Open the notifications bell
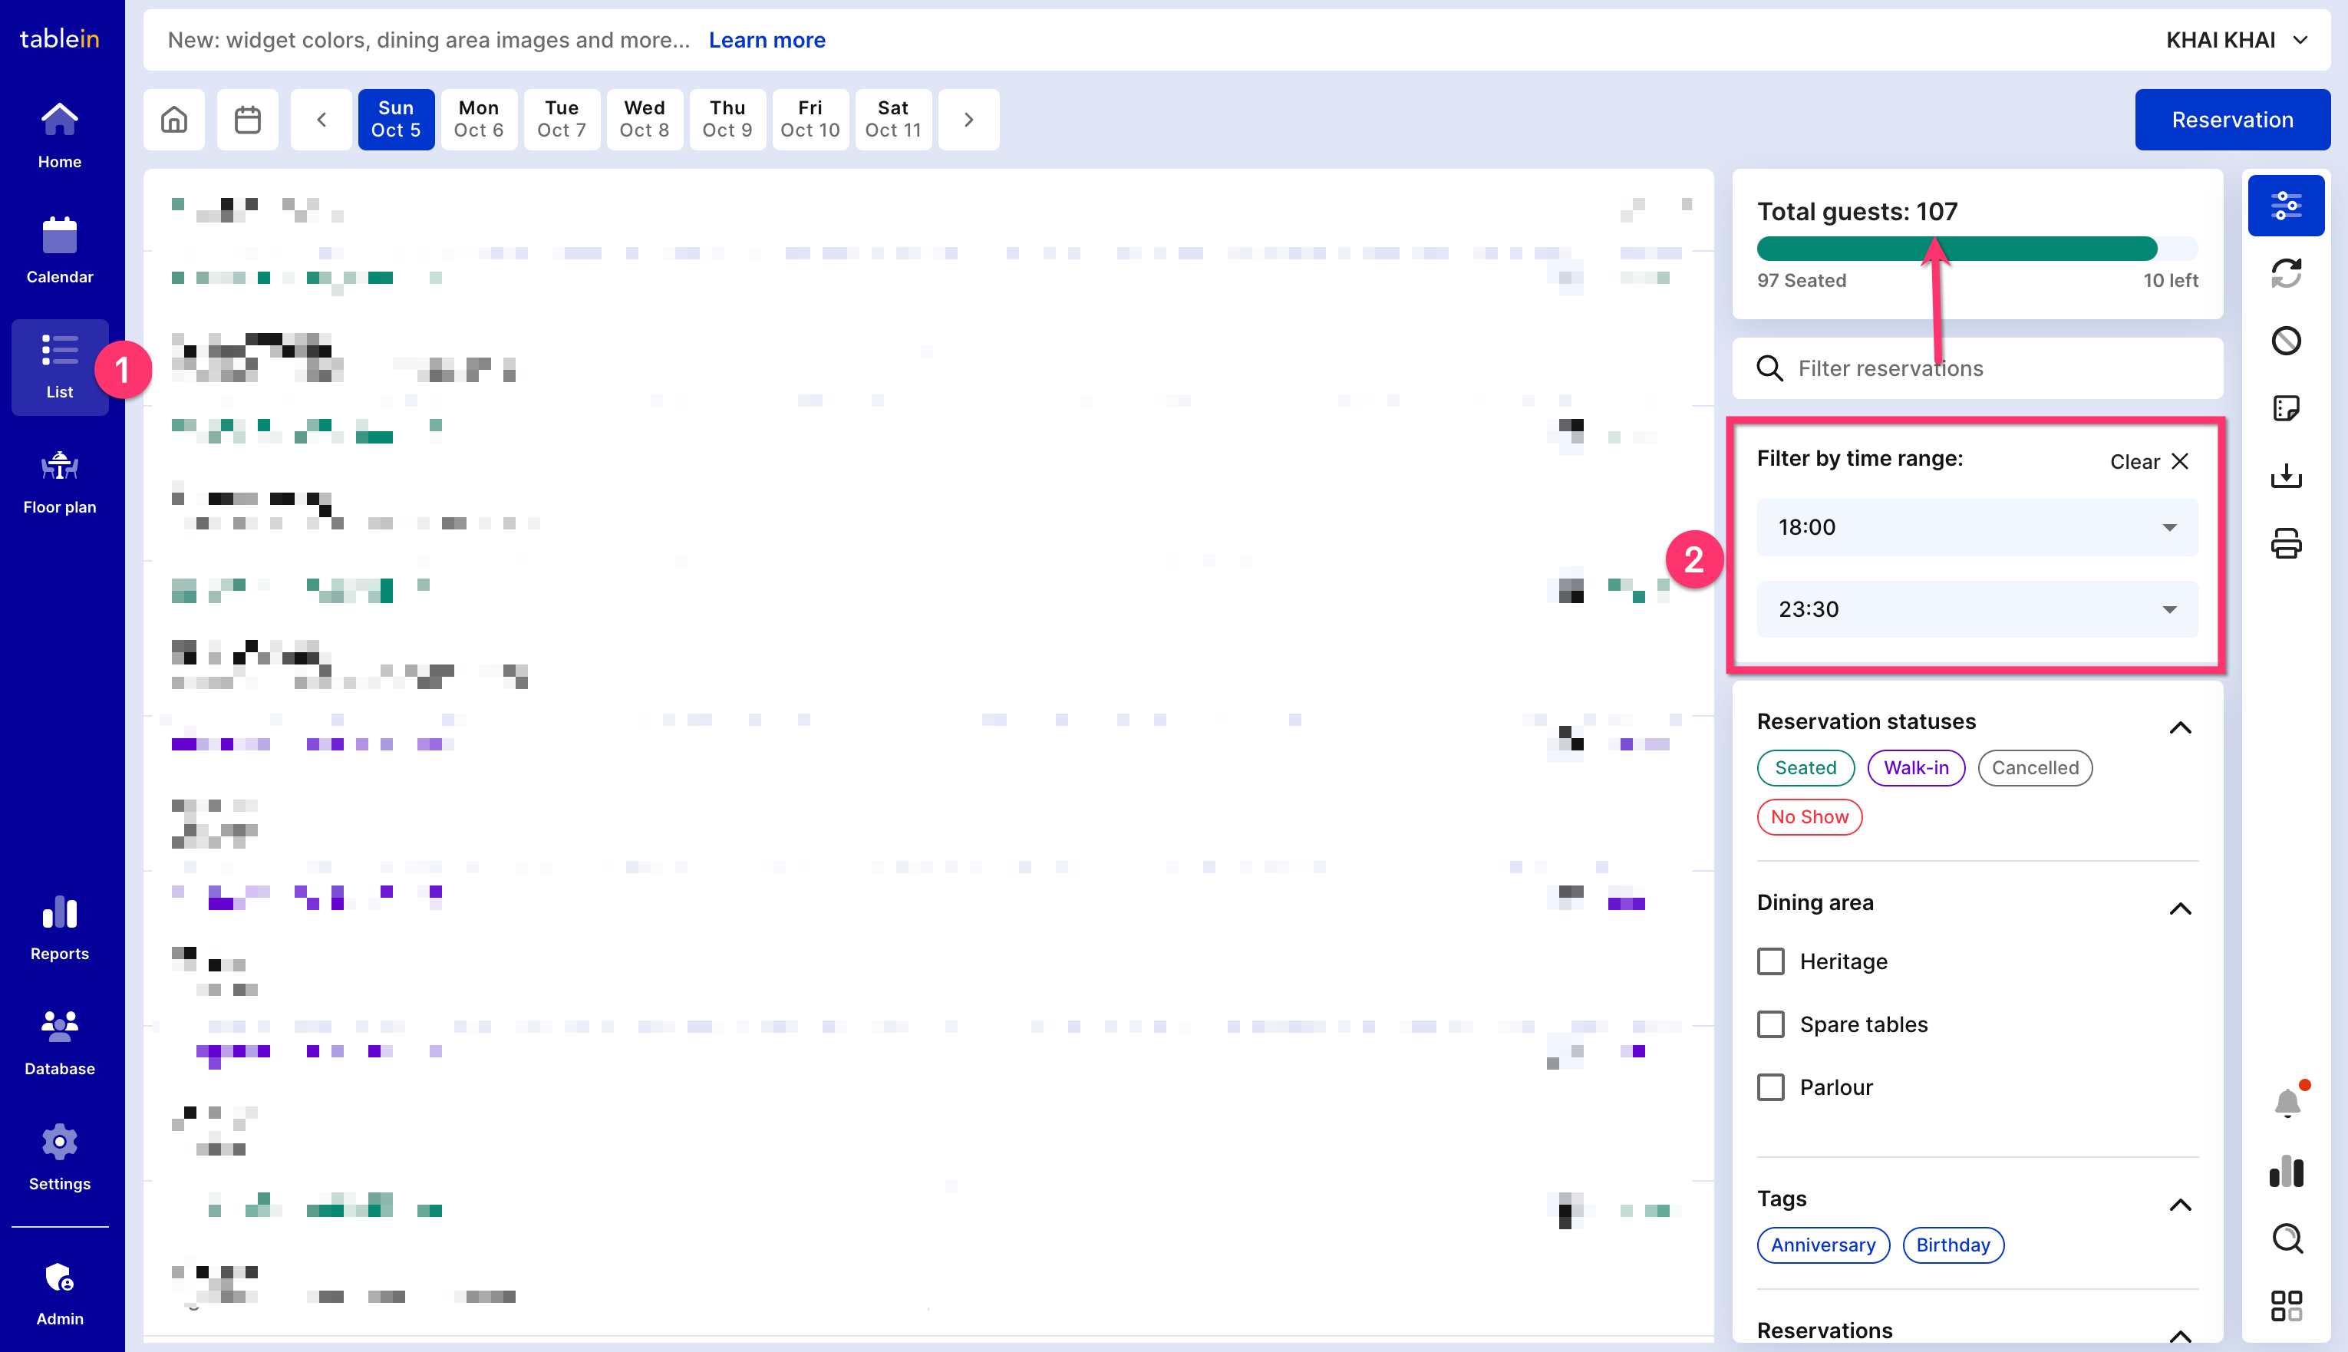The width and height of the screenshot is (2348, 1352). pyautogui.click(x=2287, y=1103)
